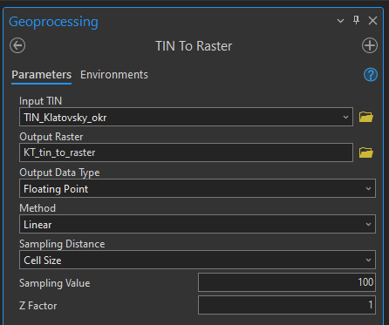Open Geoprocessing pane options chevron menu

[340, 21]
